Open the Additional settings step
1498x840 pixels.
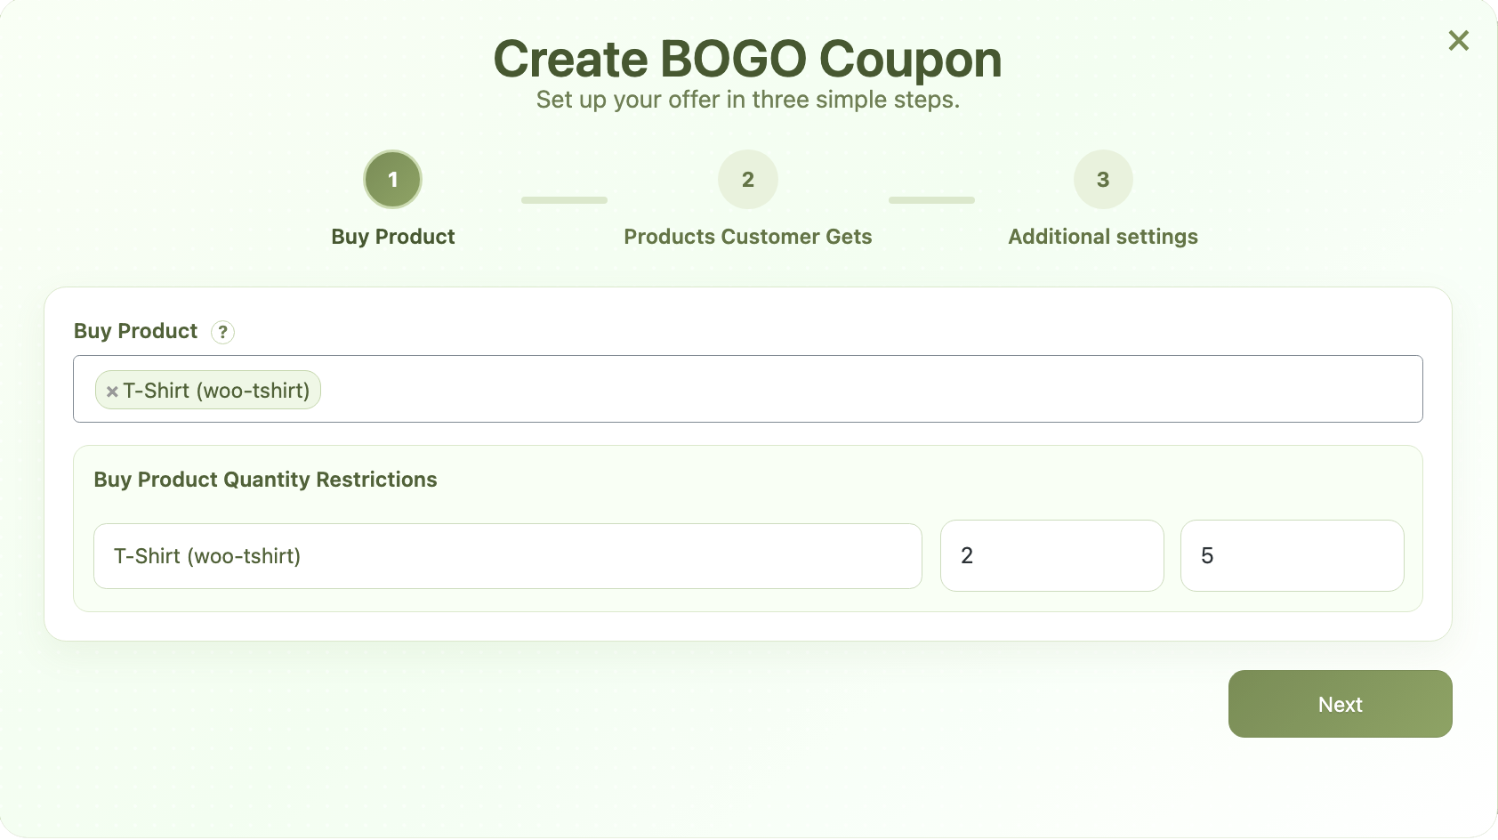point(1103,237)
